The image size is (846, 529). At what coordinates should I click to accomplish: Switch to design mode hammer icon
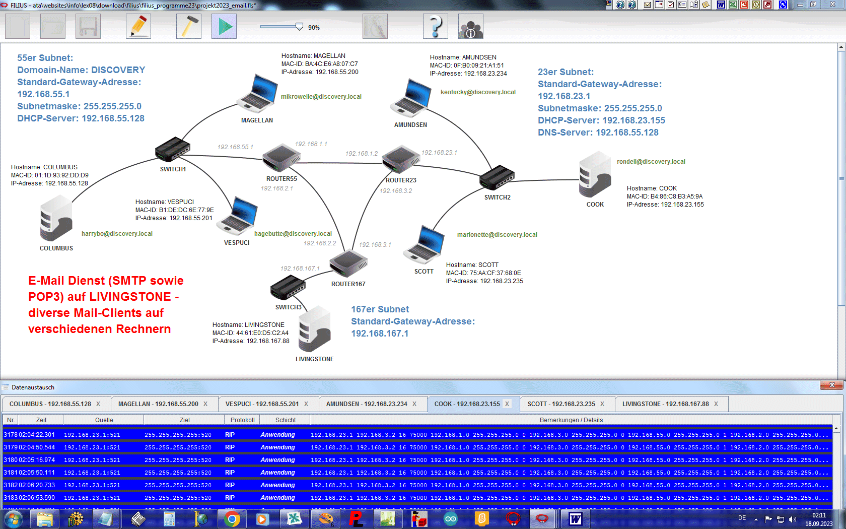(189, 26)
